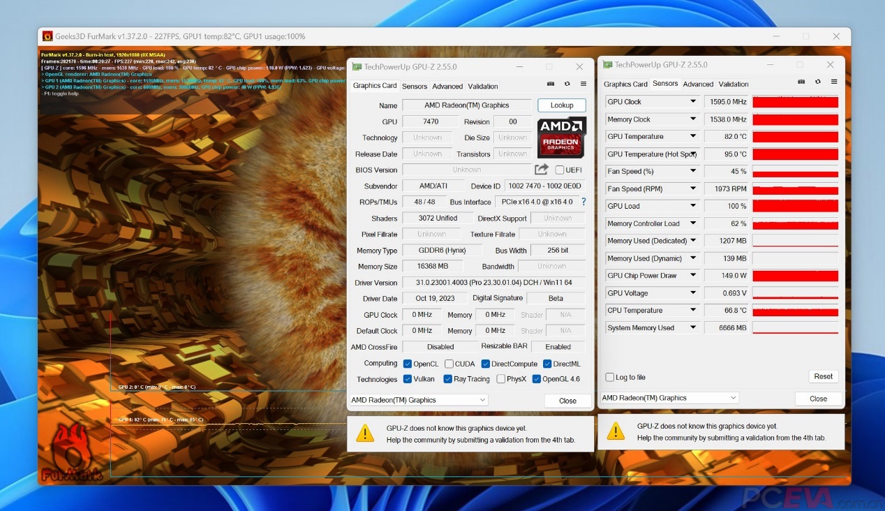This screenshot has width=885, height=511.
Task: Switch to Validation tab in left GPU-Z window
Action: 483,87
